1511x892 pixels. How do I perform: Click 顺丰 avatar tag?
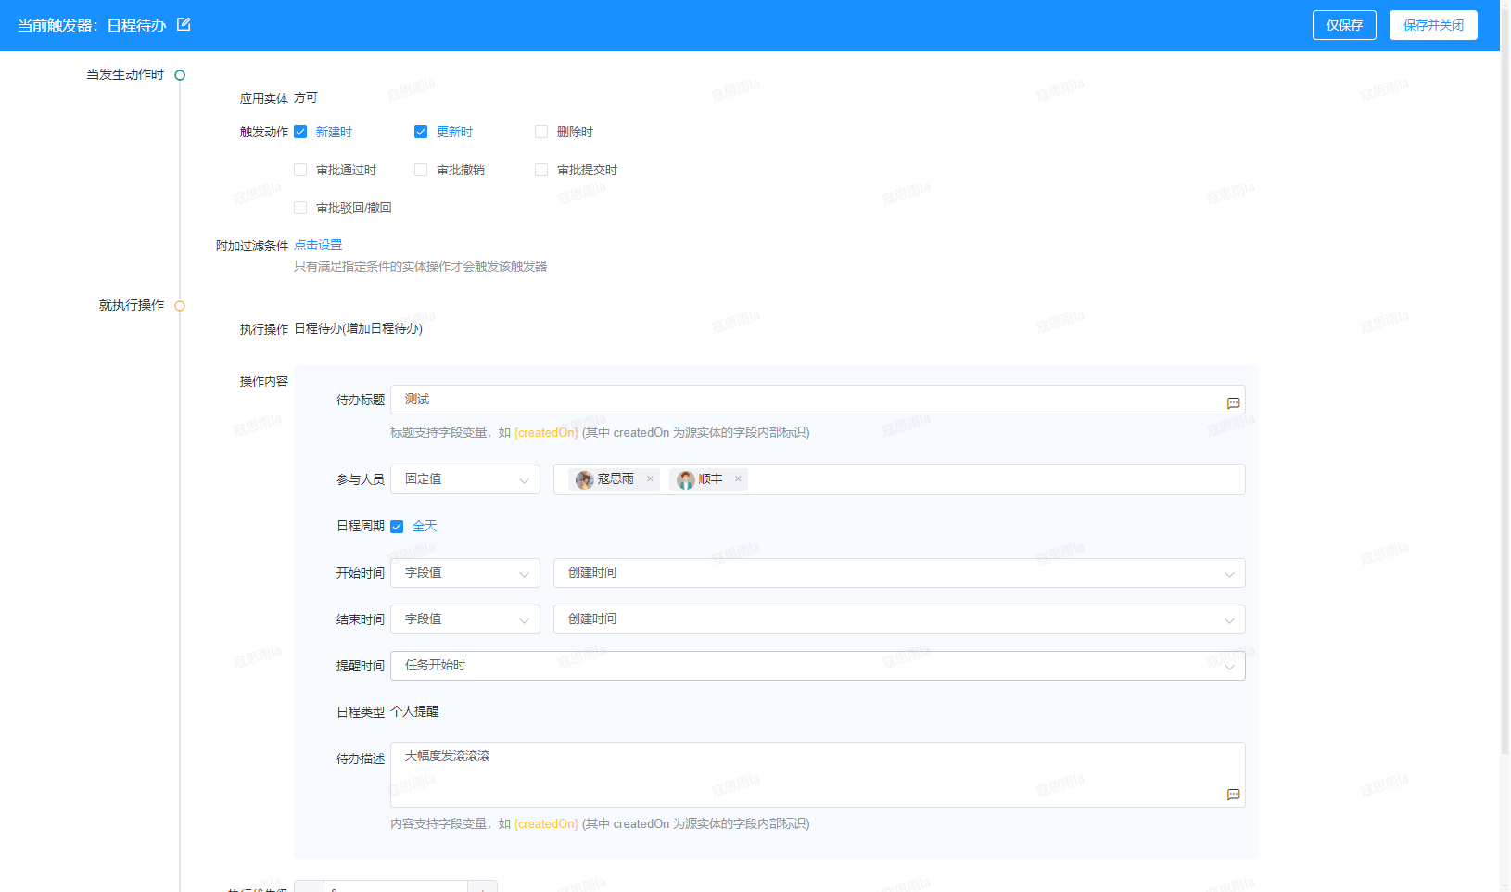708,479
